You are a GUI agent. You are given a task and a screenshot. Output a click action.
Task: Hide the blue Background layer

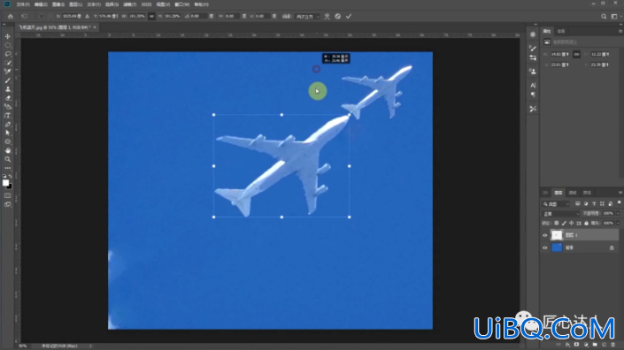point(545,247)
